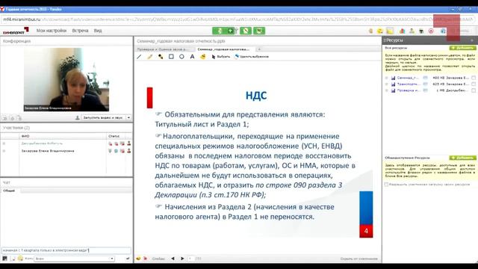Click the rightmost green toolbar button
Viewport: 478px width, 269px height.
click(259, 31)
